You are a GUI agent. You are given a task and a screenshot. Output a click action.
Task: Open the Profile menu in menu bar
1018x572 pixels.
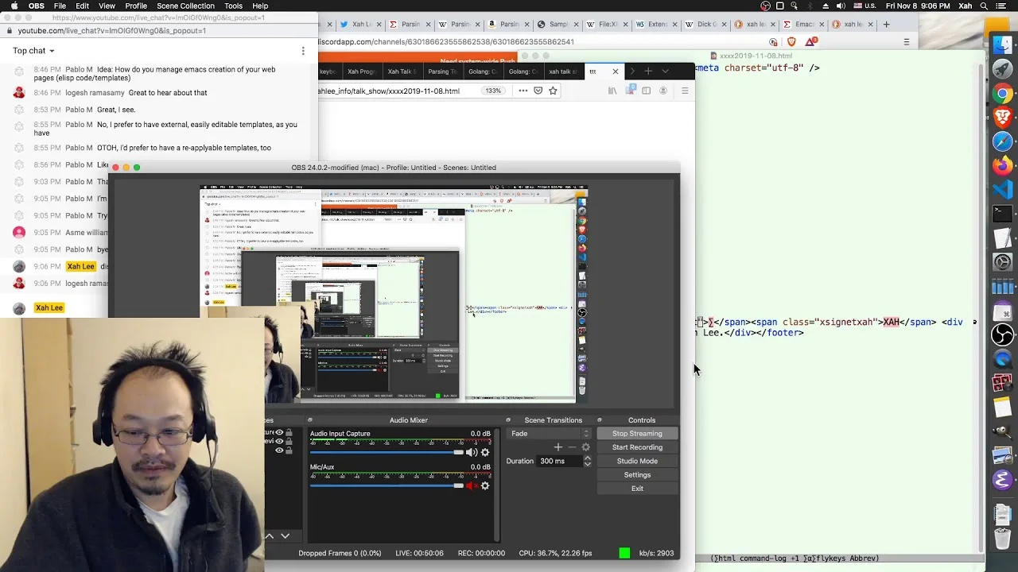(136, 6)
